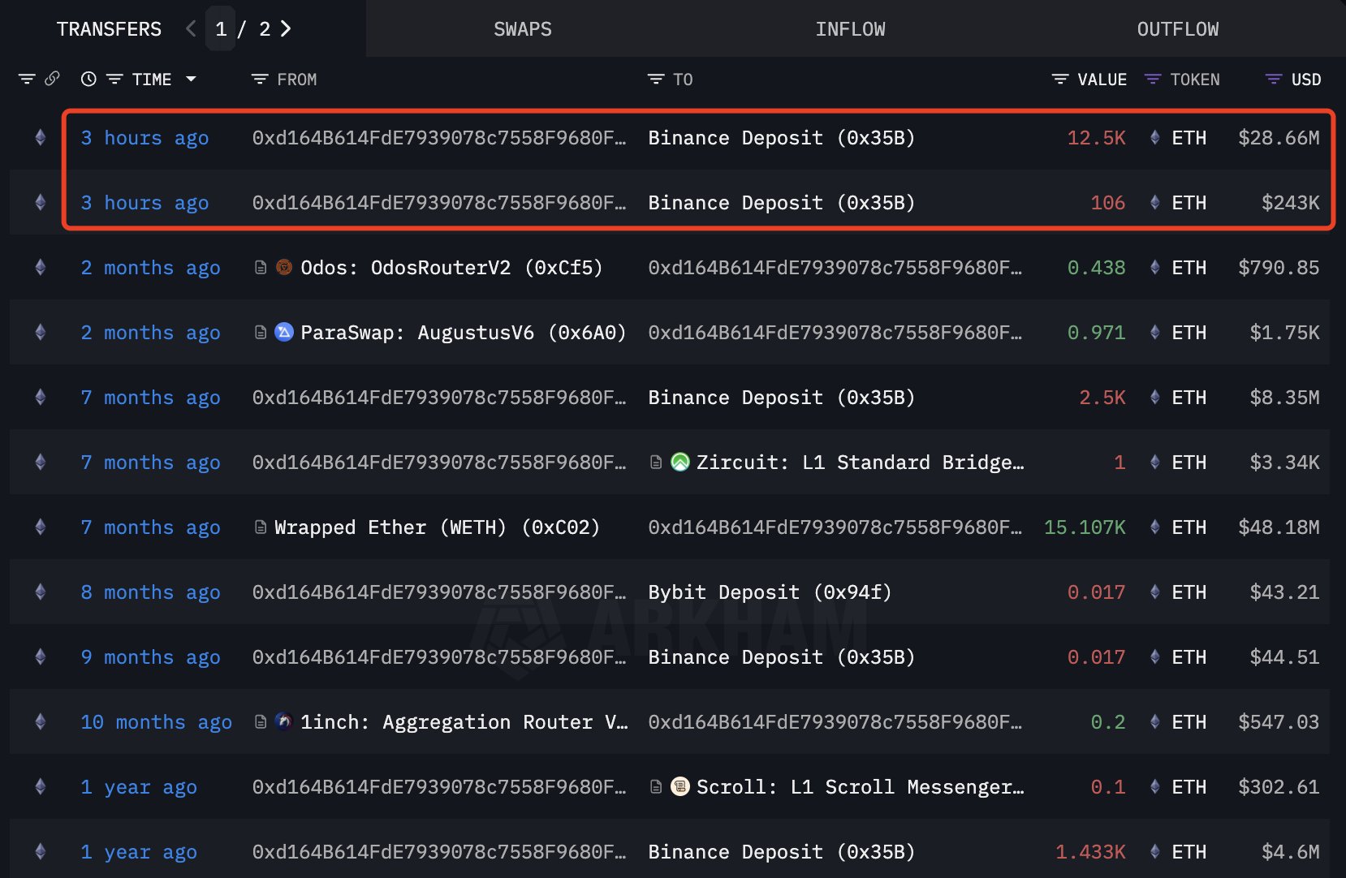
Task: Select the 2.5K value cell
Action: coord(1102,398)
